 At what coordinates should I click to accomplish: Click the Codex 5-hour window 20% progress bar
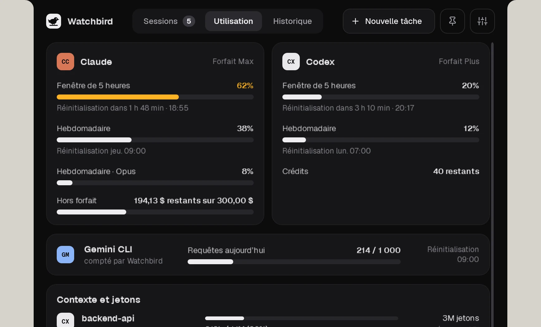tap(381, 97)
